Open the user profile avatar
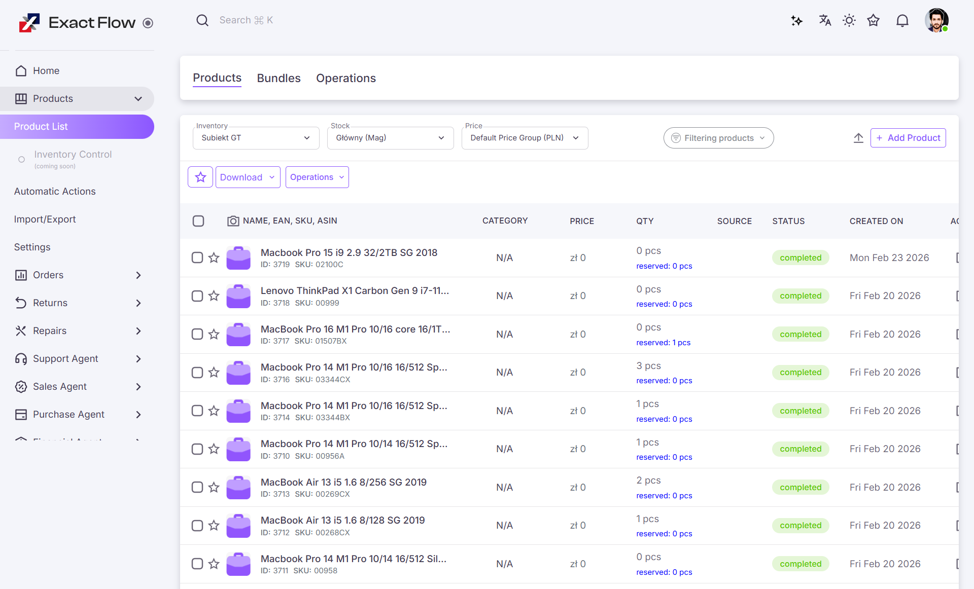This screenshot has height=589, width=974. [936, 21]
